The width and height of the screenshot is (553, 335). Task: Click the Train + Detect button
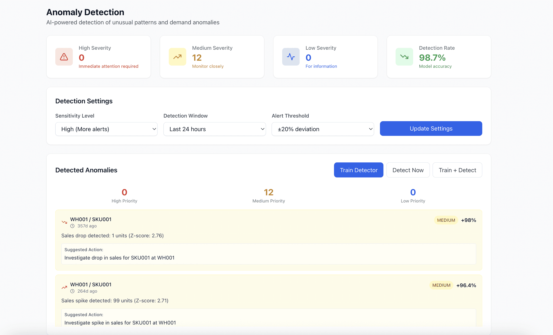[457, 170]
